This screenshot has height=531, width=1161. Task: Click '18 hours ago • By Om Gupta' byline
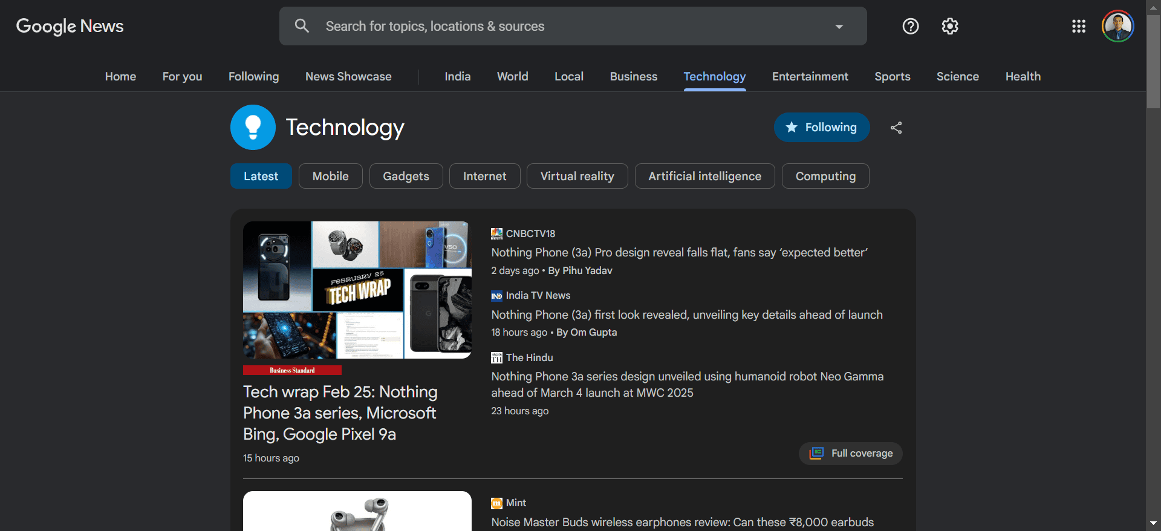coord(554,333)
